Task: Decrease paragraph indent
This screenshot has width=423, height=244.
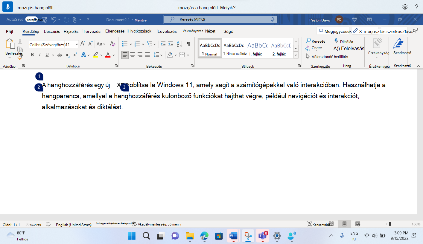Action: (163, 44)
